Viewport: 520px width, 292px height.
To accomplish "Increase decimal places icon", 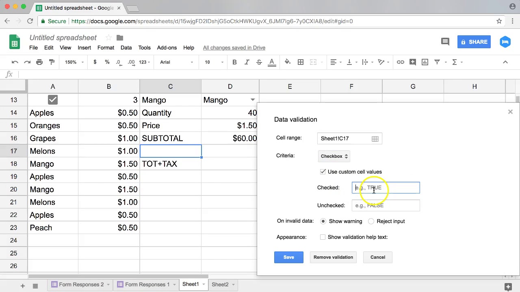I will (x=131, y=62).
